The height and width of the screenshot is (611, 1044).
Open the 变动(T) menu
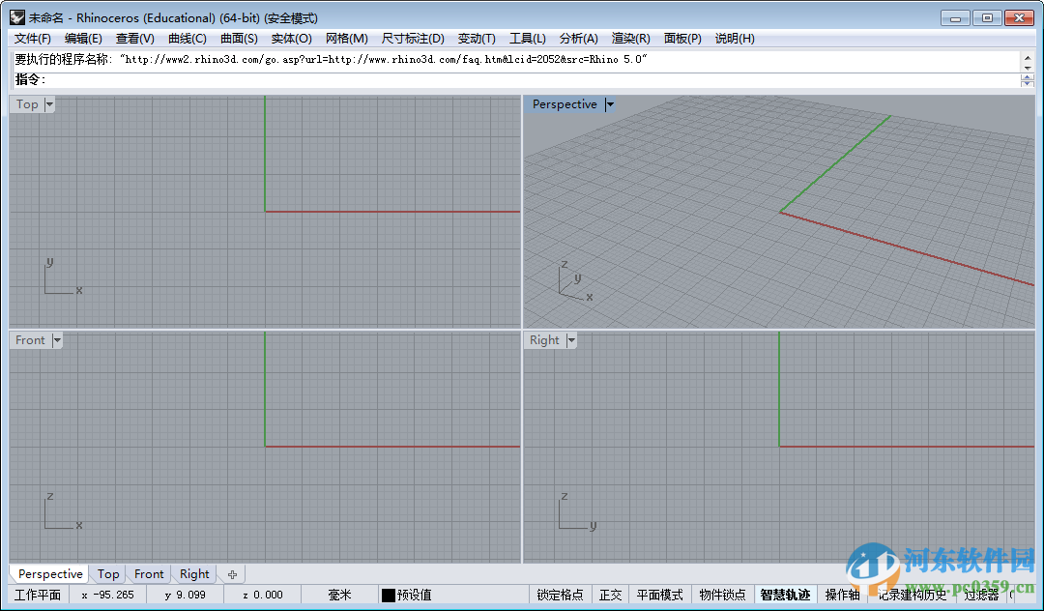[x=477, y=39]
